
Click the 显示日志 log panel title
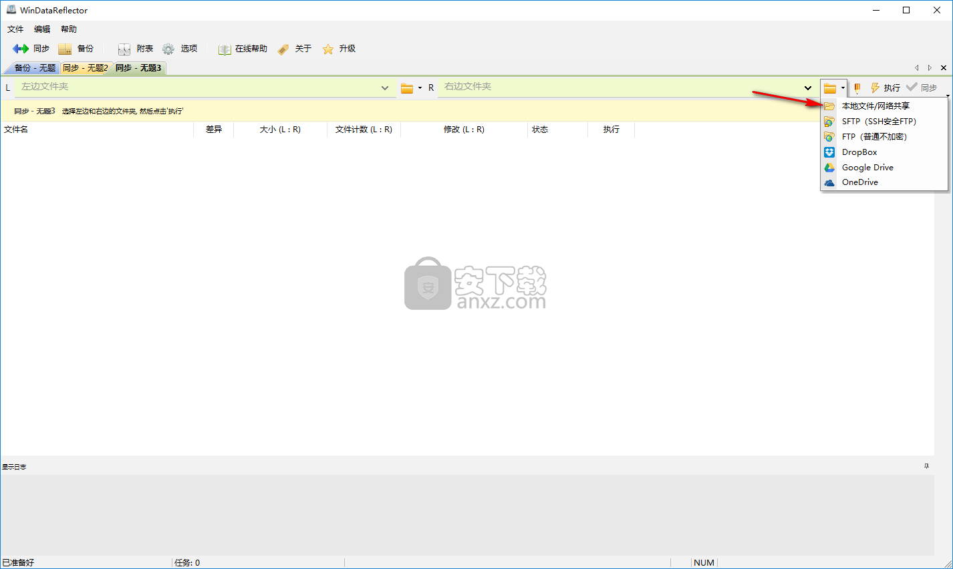[14, 467]
